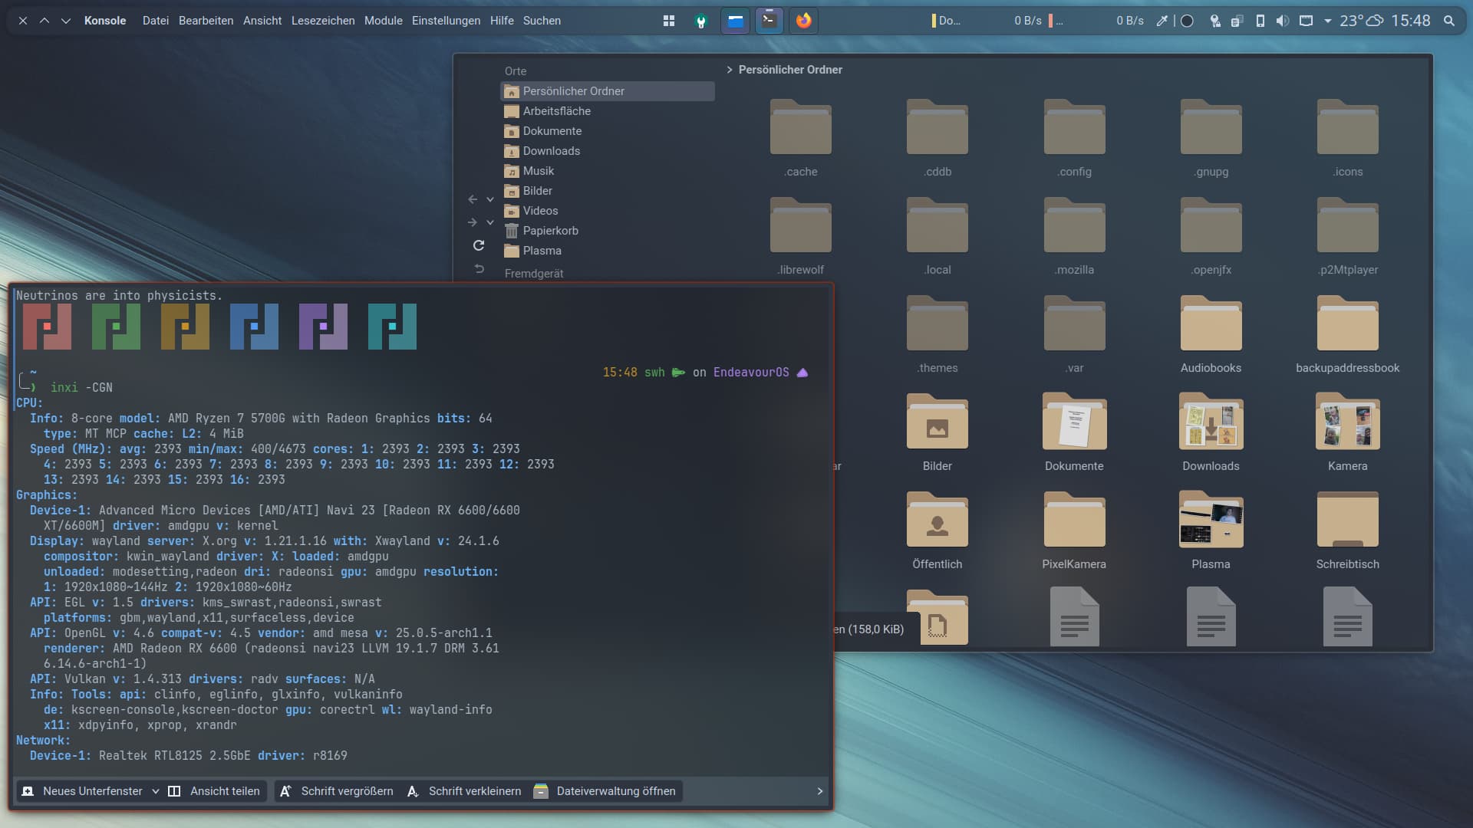Viewport: 1473px width, 828px height.
Task: Select the Kamera folder thumbnail
Action: click(x=1347, y=422)
